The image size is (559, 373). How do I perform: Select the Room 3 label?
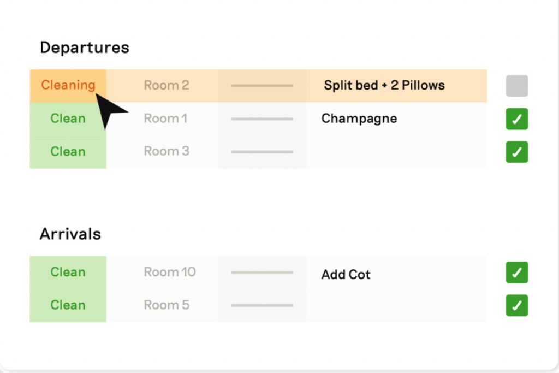[x=166, y=151]
